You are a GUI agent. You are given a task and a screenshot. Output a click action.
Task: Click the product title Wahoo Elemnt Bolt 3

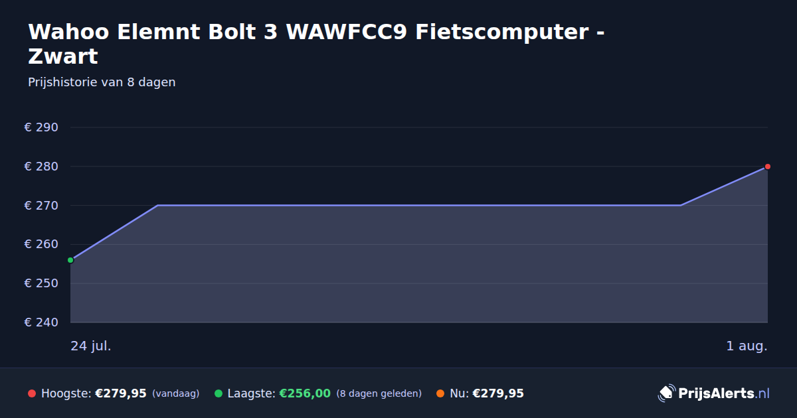(316, 44)
